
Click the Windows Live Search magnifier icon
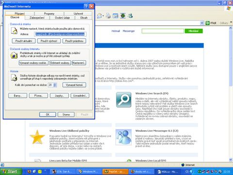(124, 100)
